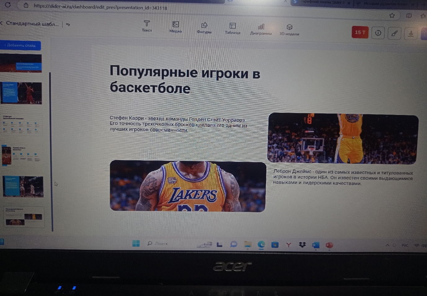Click the heading Популярные игроки в баскетболе
The image size is (427, 296).
[x=185, y=80]
